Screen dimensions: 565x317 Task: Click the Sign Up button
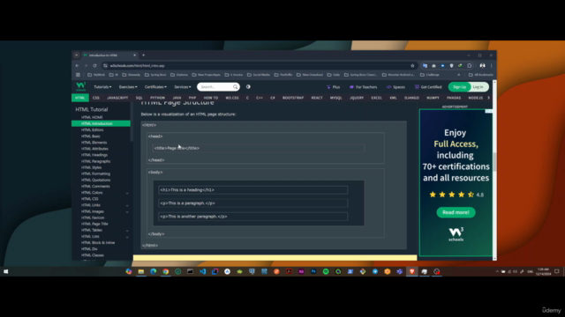click(x=459, y=87)
